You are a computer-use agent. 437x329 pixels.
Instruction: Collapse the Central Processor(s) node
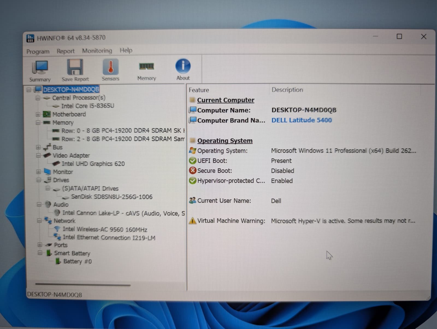38,98
